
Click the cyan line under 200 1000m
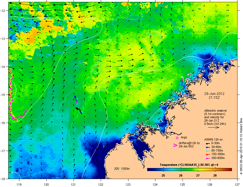(120, 171)
